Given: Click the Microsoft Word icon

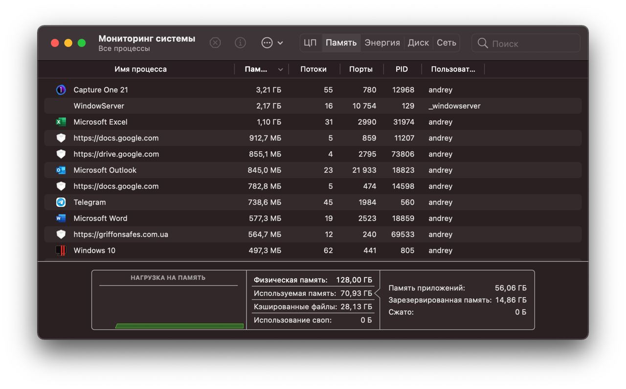Looking at the screenshot, I should [61, 218].
